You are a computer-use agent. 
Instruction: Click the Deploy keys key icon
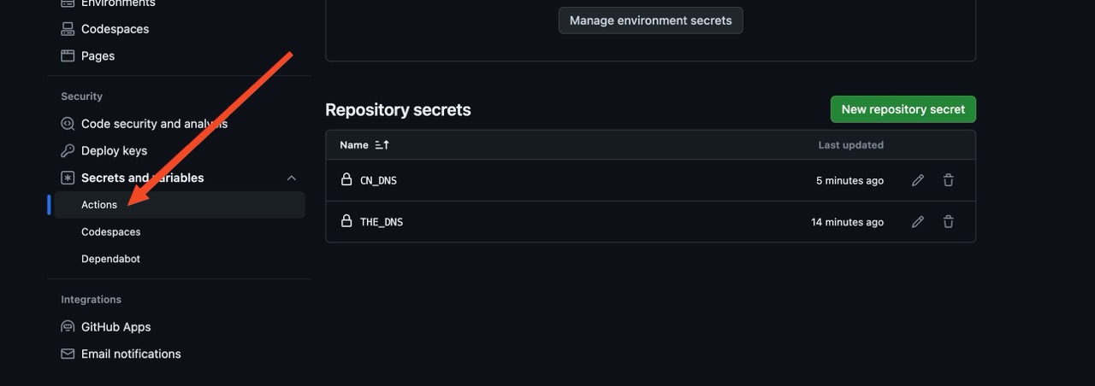[x=68, y=150]
